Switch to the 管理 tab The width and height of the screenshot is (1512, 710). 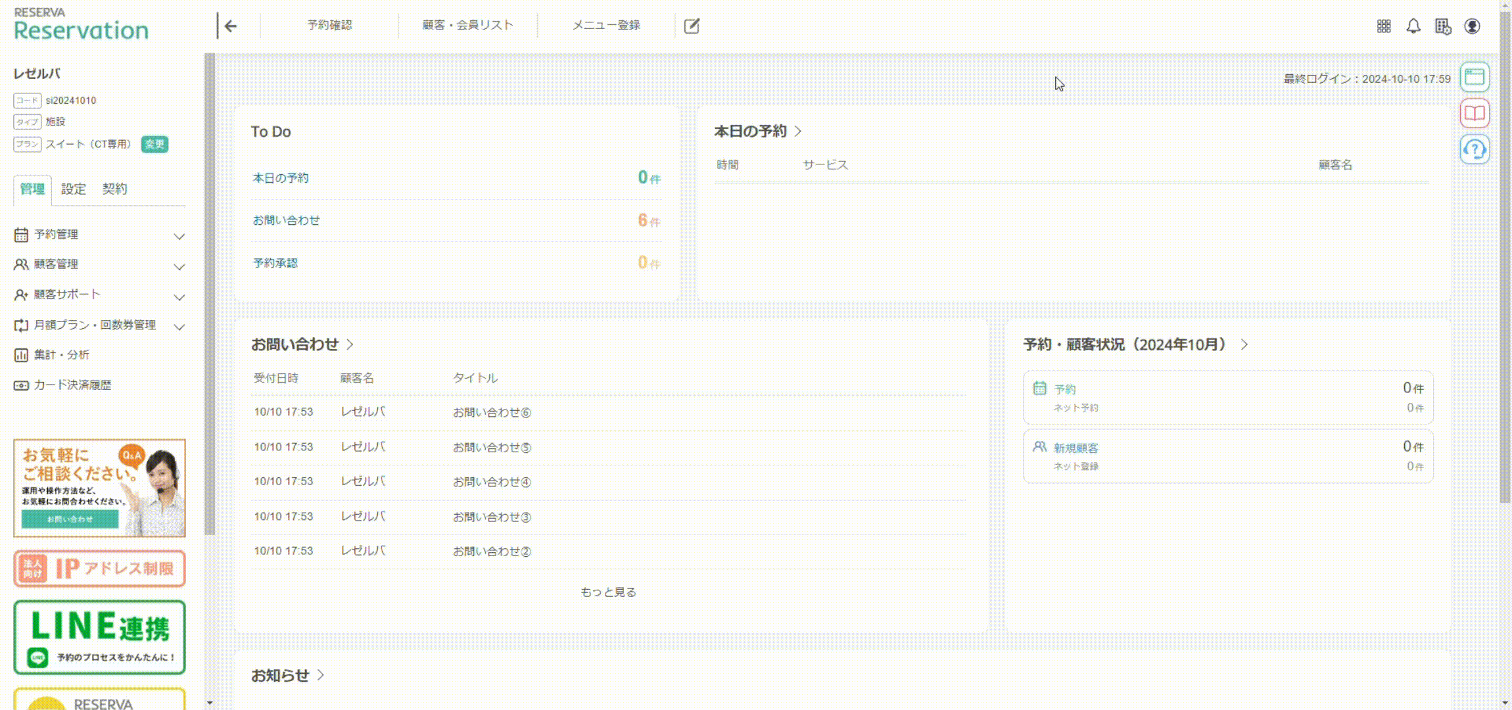point(32,189)
